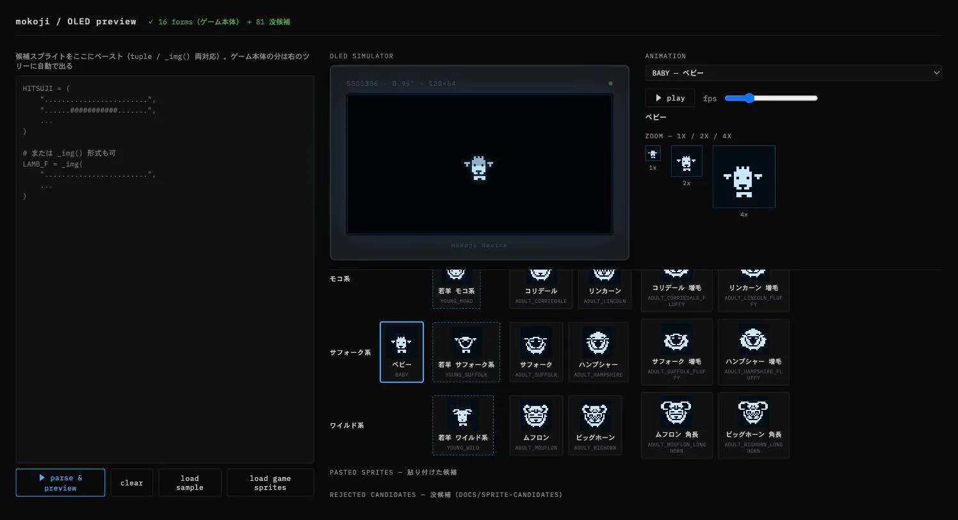Select the ビッグホーン 角長 longhorn sprite

tap(753, 425)
